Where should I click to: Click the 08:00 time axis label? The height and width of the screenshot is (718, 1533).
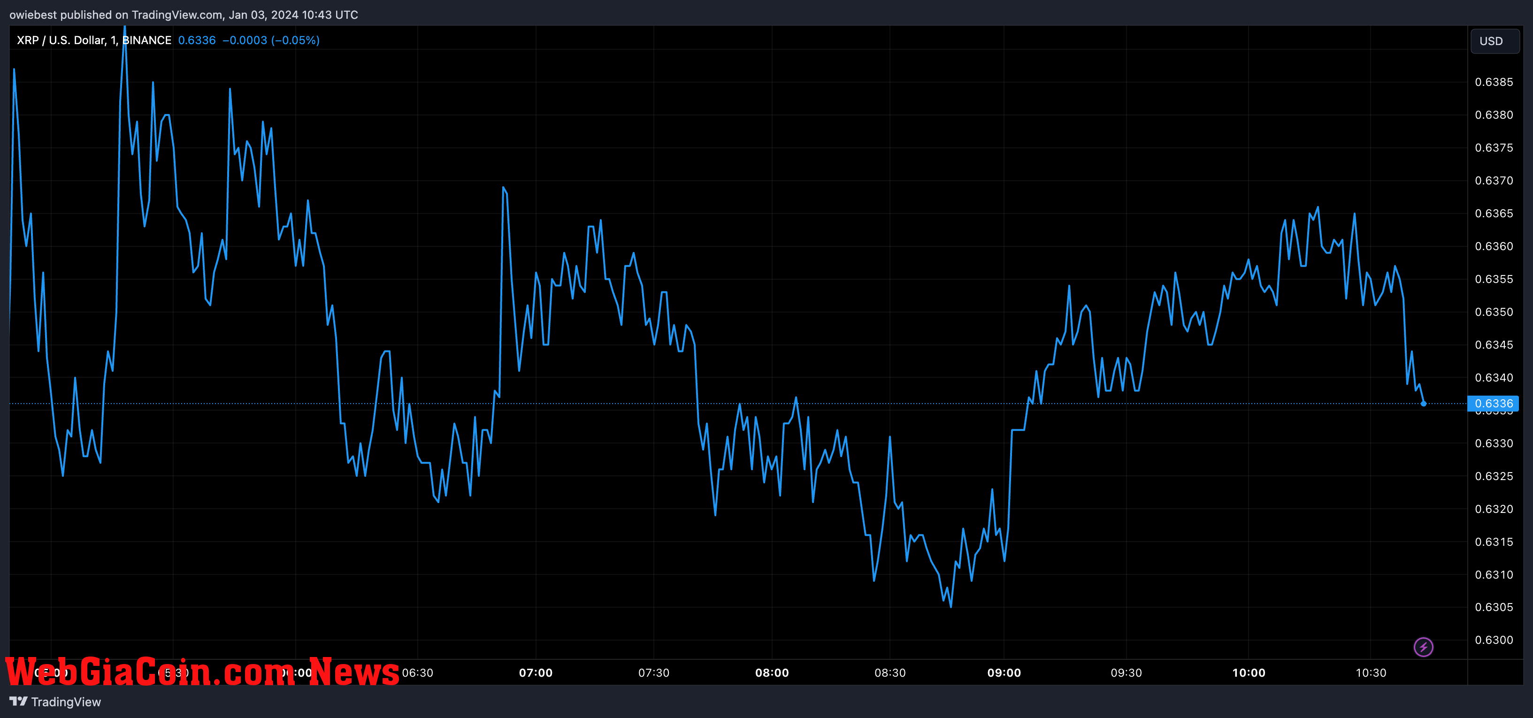click(x=772, y=673)
